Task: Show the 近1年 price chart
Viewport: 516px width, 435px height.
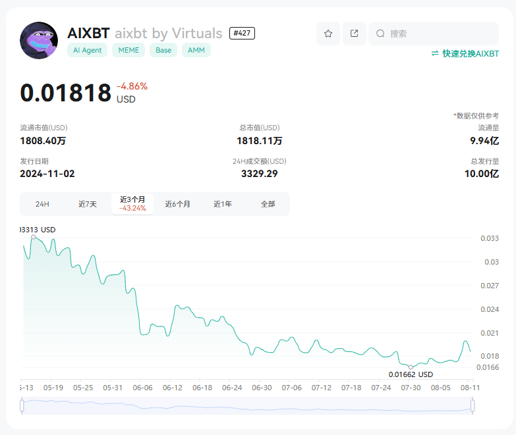Action: coord(223,204)
